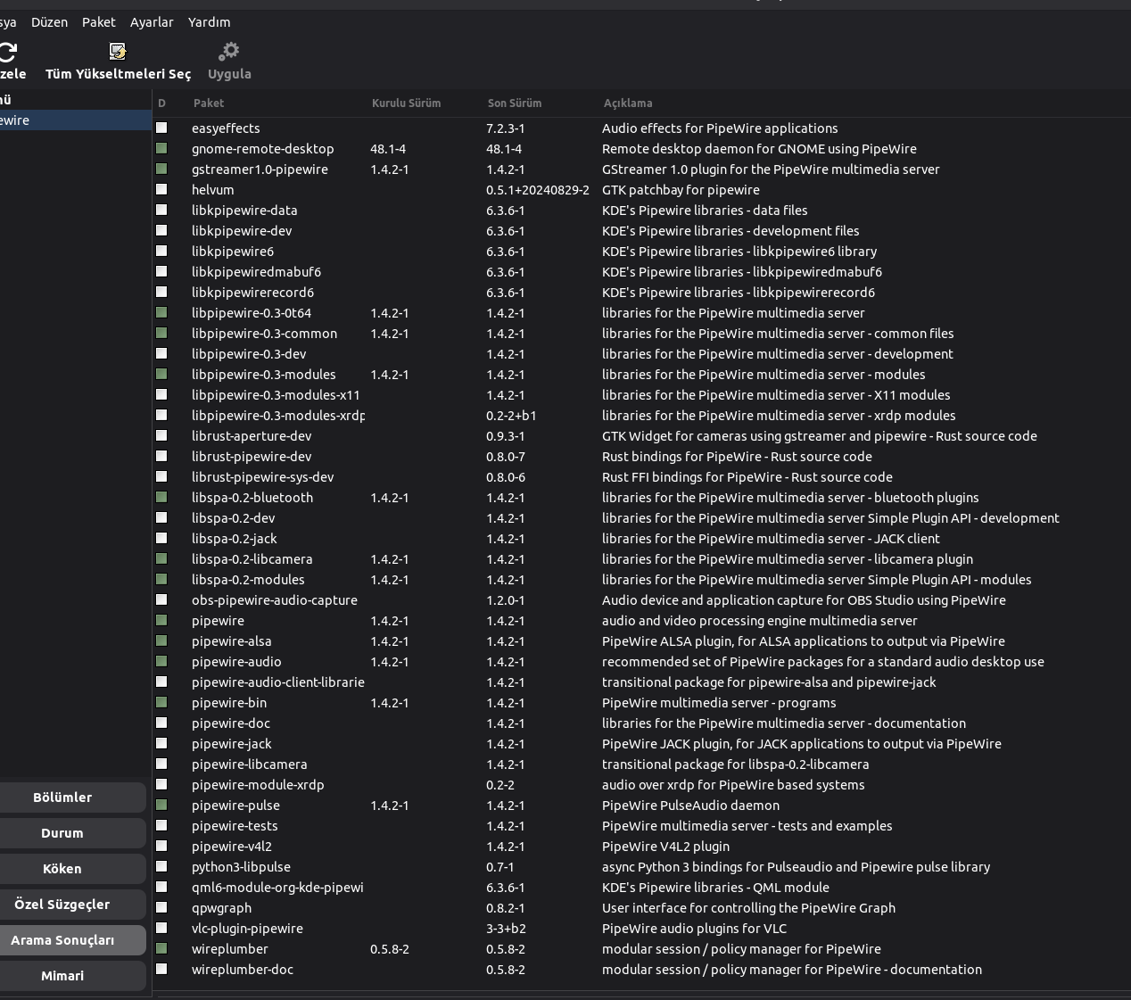Sort by Son Sürüm column header
1131x1000 pixels.
(x=514, y=103)
